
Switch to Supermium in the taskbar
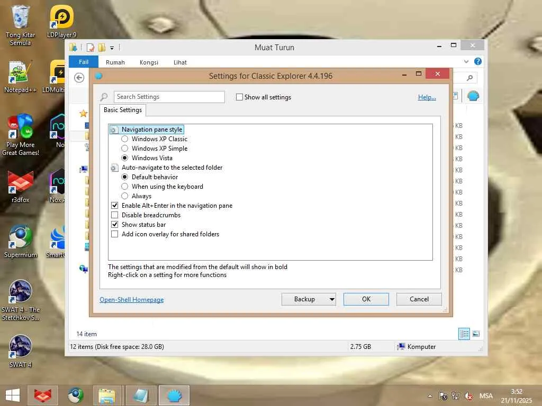coord(75,395)
